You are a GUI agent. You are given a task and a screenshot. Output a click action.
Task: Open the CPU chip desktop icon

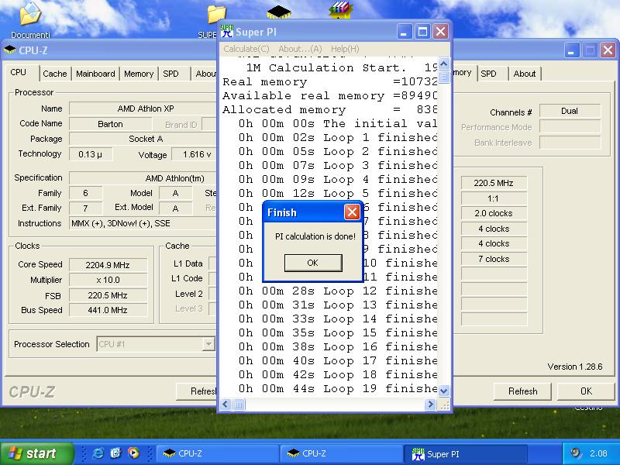click(x=279, y=12)
